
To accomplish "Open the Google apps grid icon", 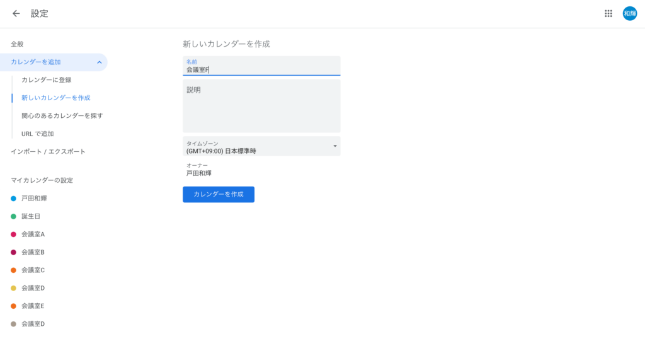I will click(608, 14).
